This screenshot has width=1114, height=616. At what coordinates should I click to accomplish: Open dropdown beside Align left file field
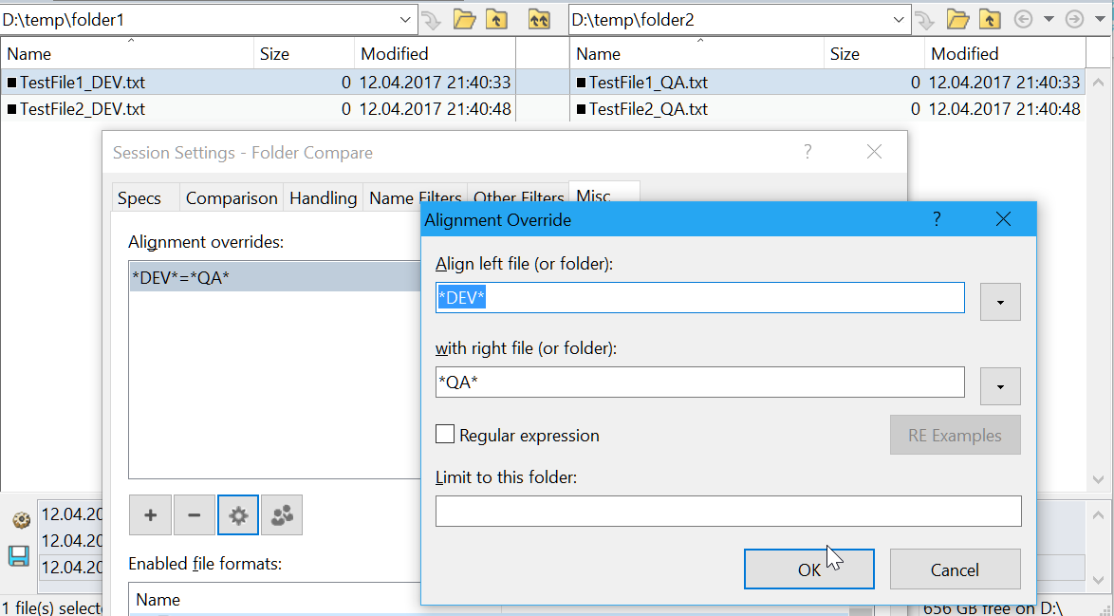[x=1000, y=302]
